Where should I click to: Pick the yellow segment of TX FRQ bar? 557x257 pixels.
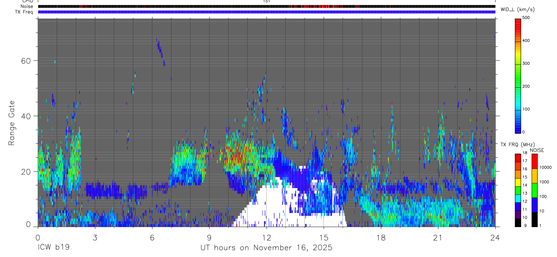pyautogui.click(x=518, y=182)
